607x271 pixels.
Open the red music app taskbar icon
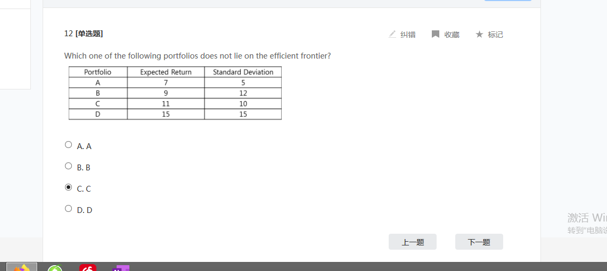(x=88, y=268)
